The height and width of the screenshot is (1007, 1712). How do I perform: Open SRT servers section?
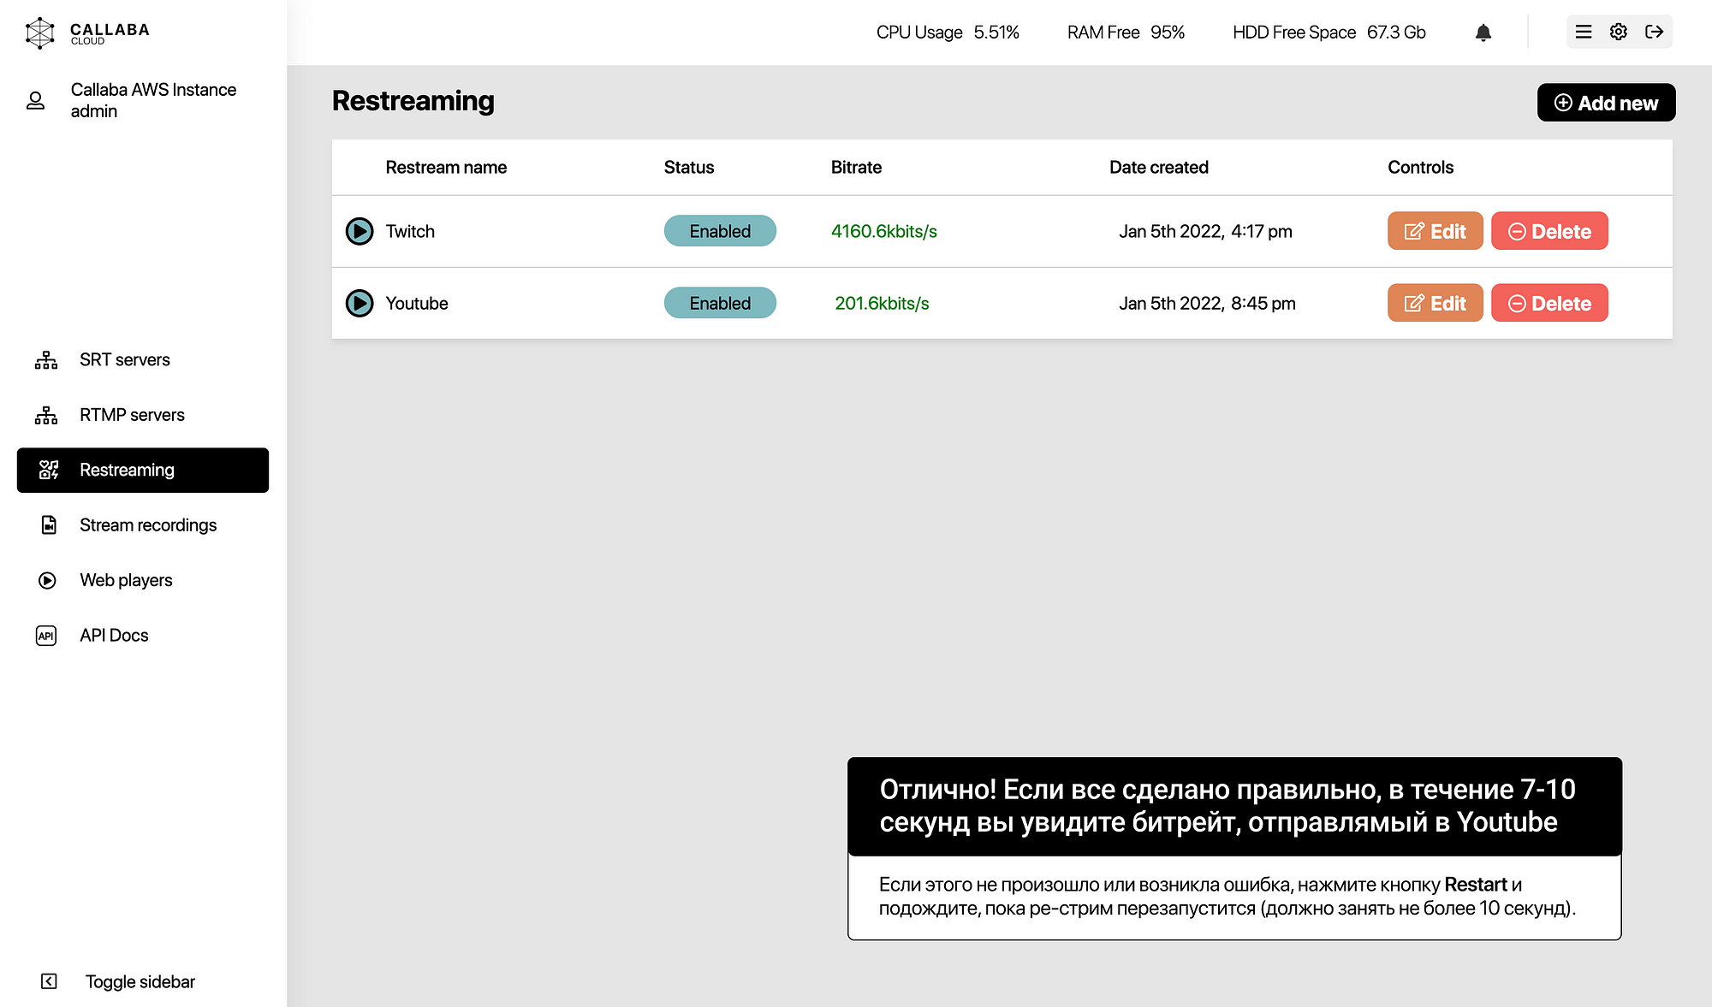[x=125, y=360]
